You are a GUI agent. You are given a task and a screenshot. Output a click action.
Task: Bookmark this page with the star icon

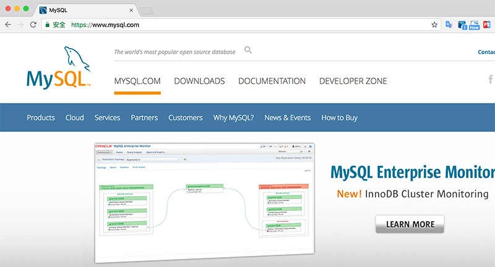(434, 25)
